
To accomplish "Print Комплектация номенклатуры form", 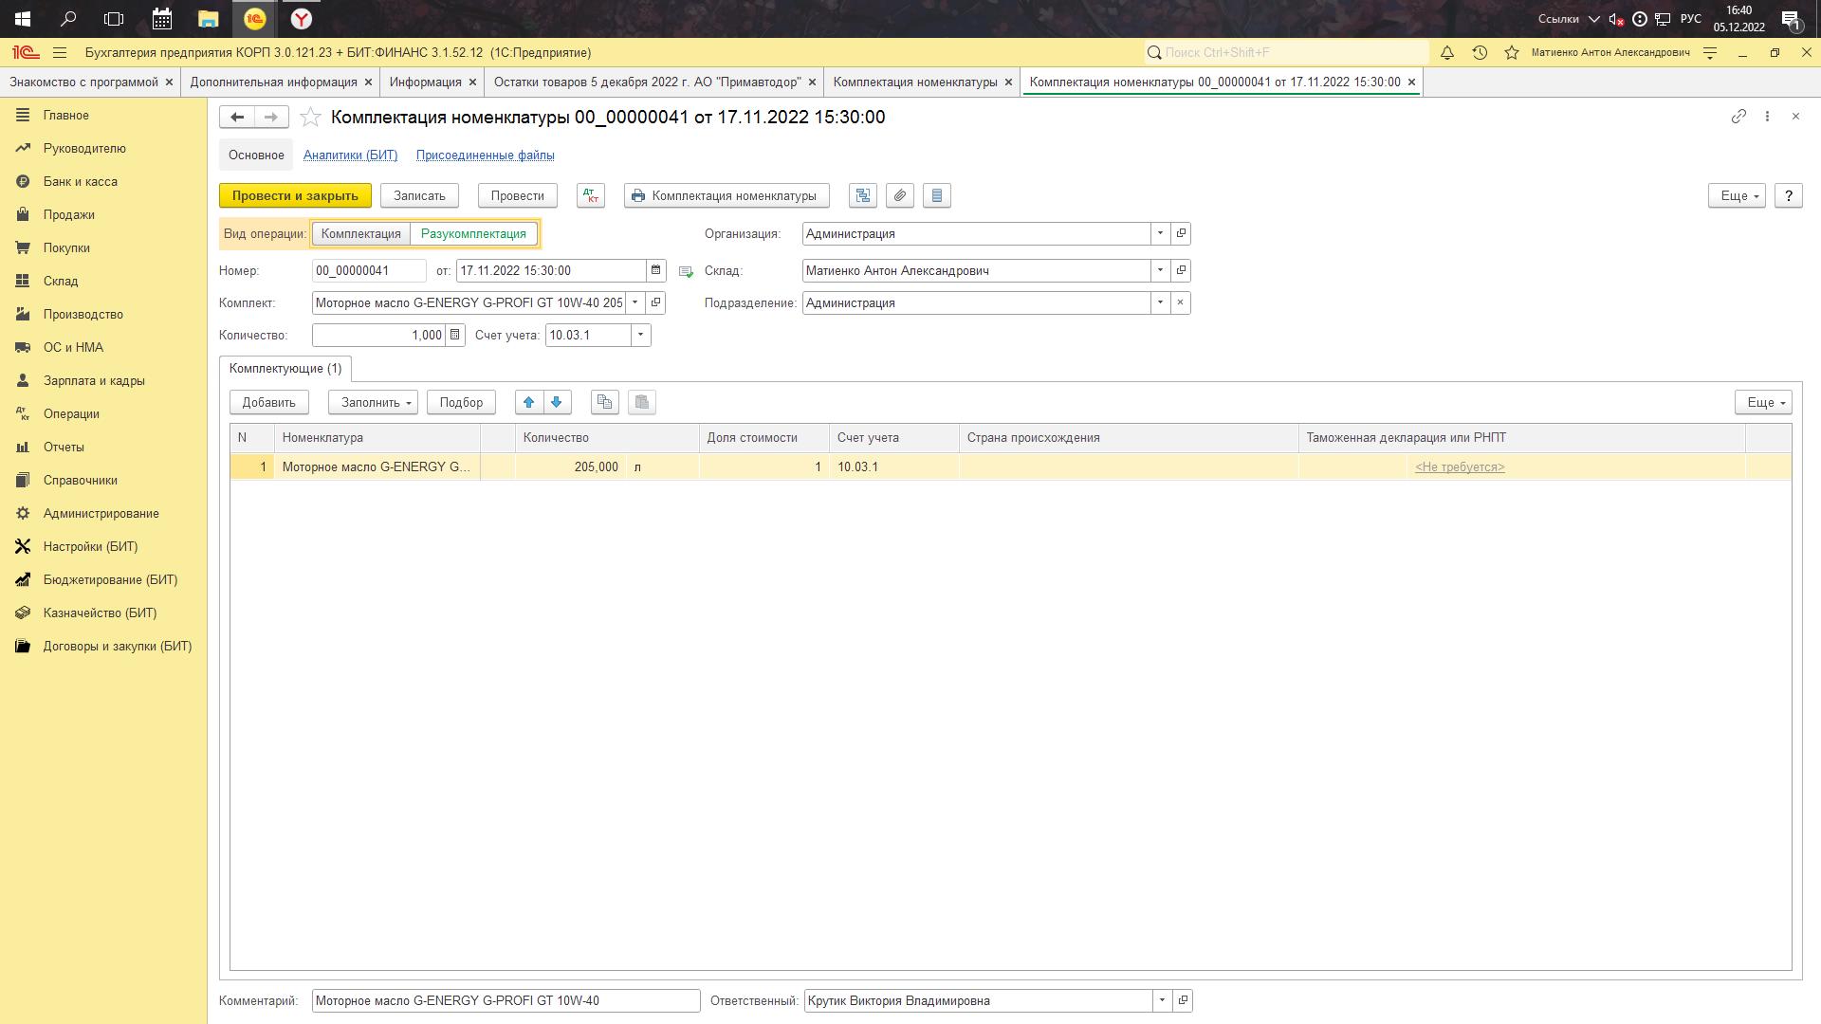I will coord(727,195).
